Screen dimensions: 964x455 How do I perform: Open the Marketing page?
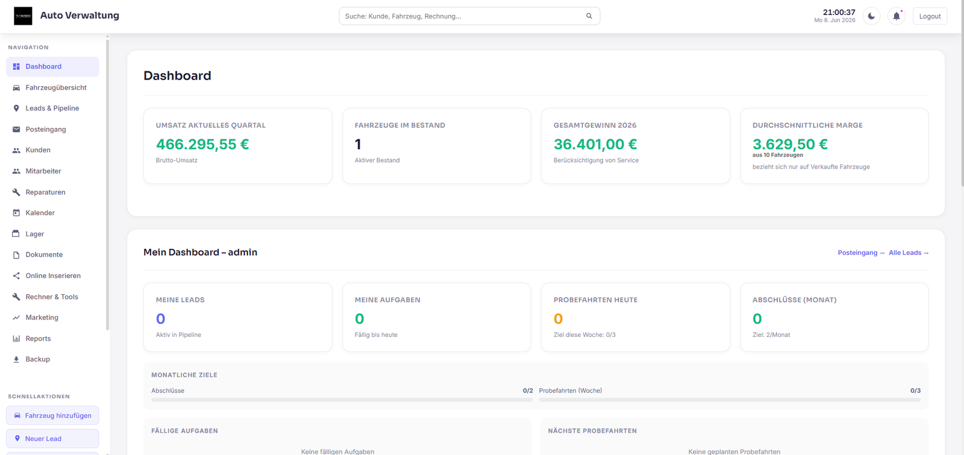point(52,318)
